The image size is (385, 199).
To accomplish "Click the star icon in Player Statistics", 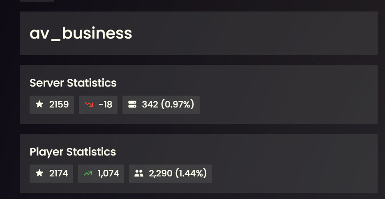I will click(x=39, y=174).
